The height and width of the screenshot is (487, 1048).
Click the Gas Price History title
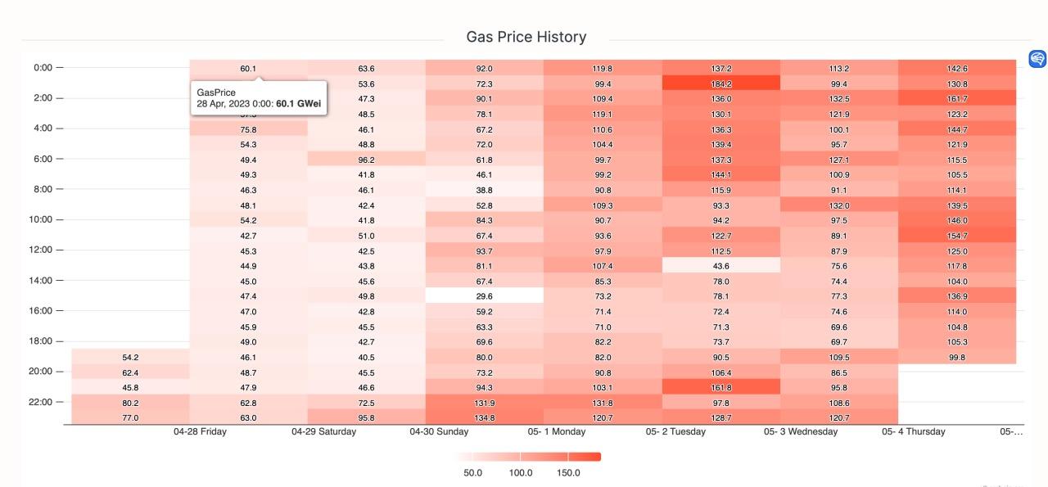[x=526, y=37]
